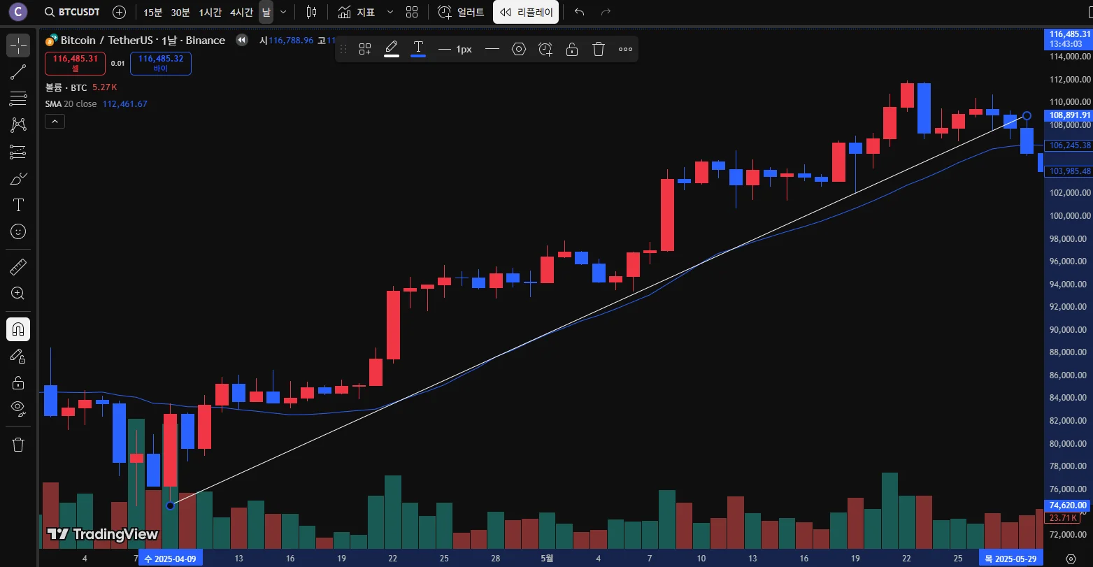Open the user profile avatar menu
This screenshot has height=567, width=1093.
tap(17, 11)
